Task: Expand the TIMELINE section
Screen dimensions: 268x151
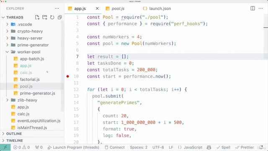Action: tap(15, 141)
